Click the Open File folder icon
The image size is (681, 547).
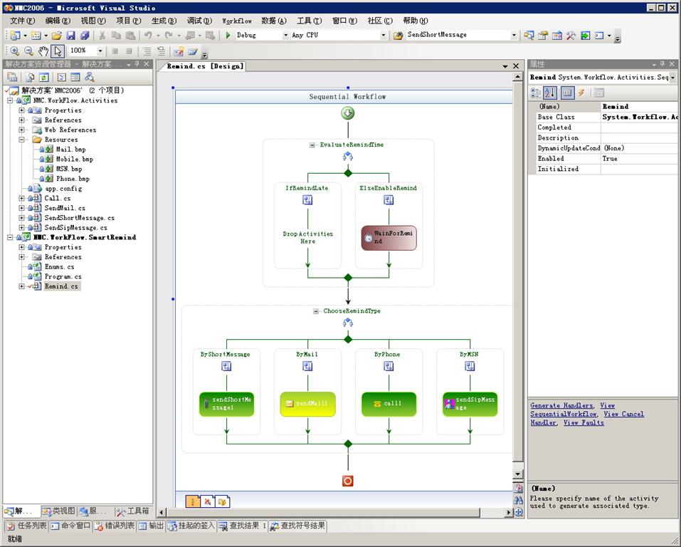pos(56,35)
